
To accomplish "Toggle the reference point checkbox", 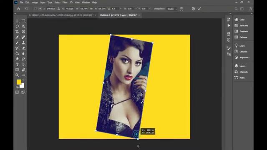I will [35, 9].
